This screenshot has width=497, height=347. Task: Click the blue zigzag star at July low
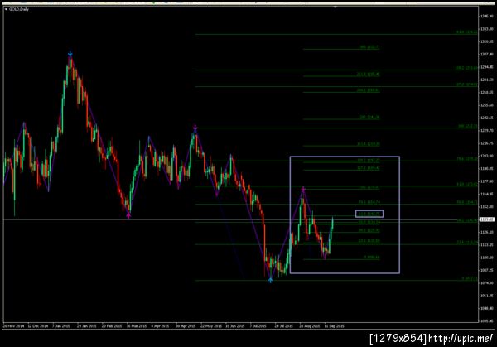[270, 280]
